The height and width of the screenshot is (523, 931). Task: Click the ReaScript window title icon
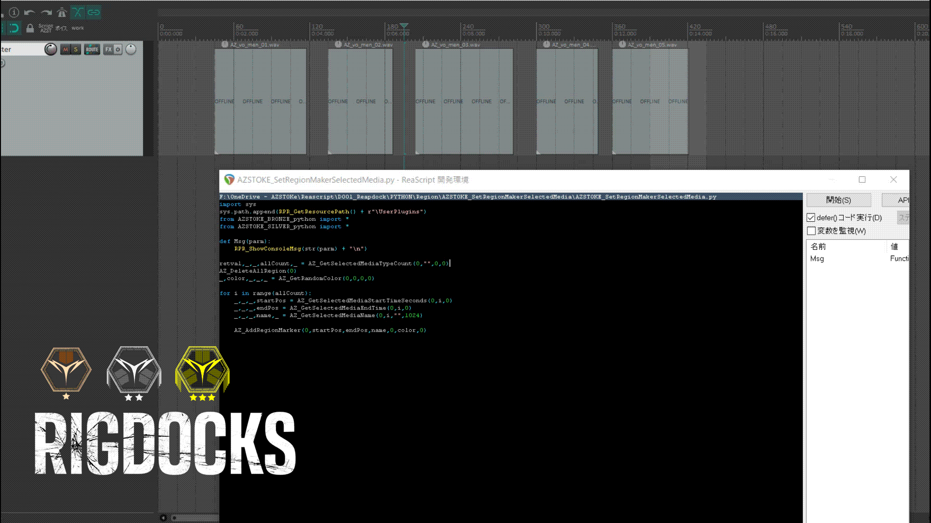[x=229, y=180]
